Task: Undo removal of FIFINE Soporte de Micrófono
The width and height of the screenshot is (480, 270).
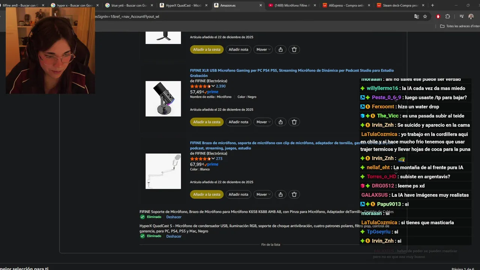Action: (x=174, y=217)
